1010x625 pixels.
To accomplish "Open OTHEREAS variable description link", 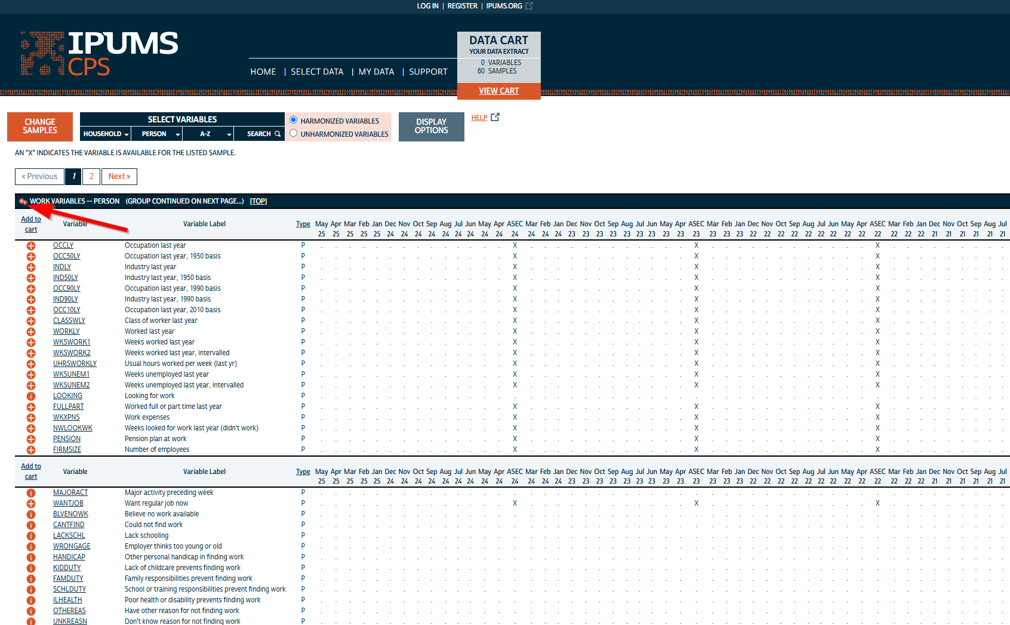I will 69,611.
